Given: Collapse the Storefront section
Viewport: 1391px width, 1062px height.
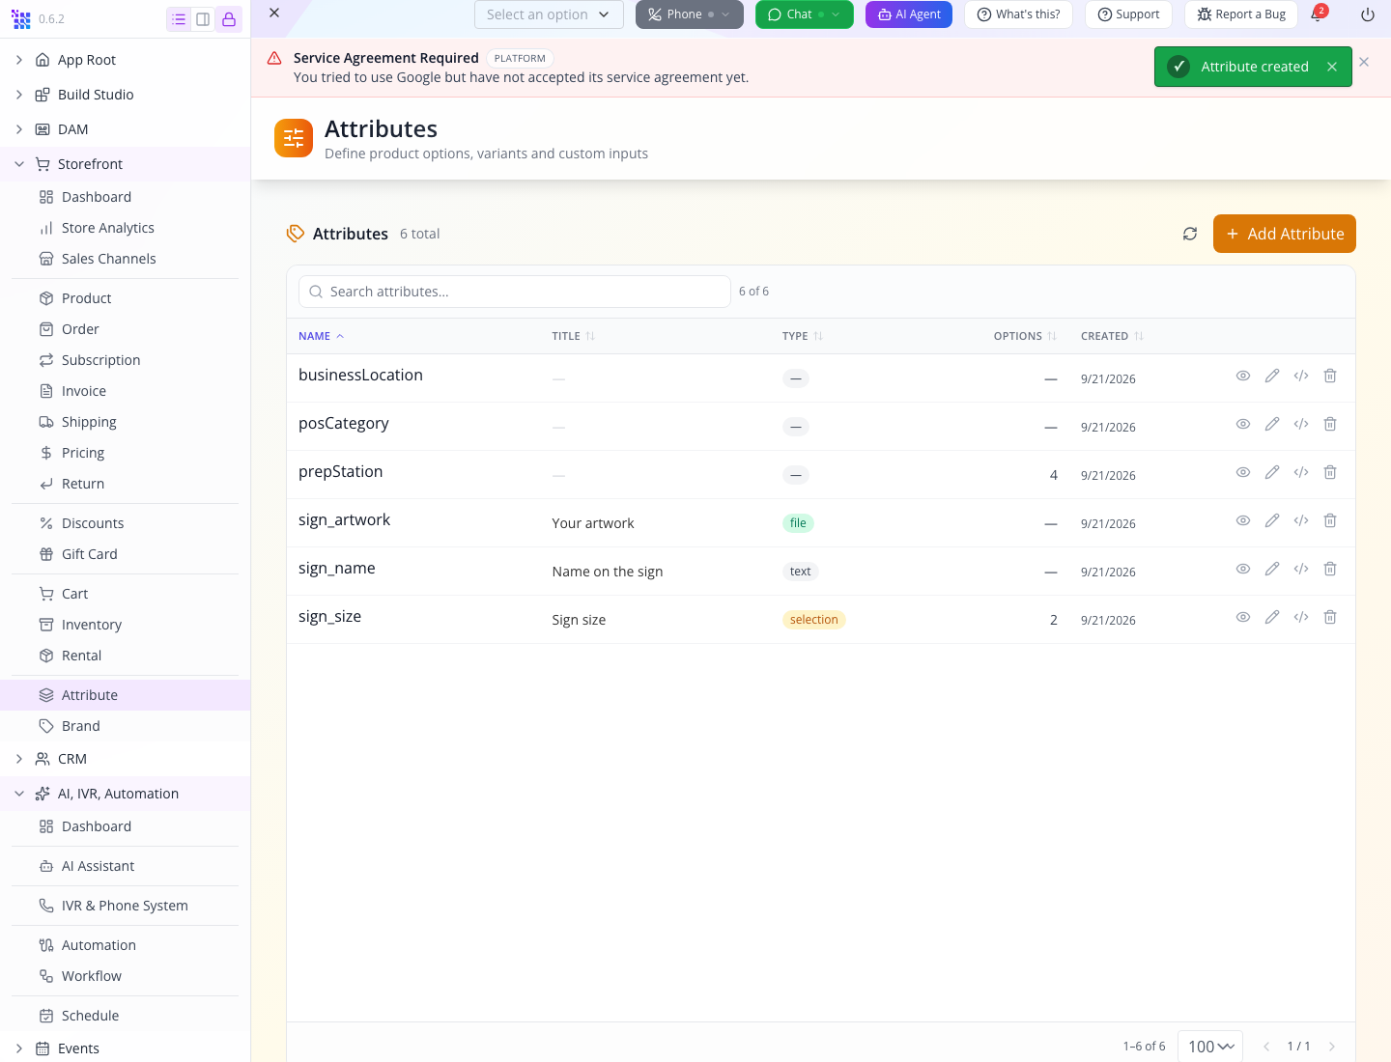Looking at the screenshot, I should pos(19,164).
